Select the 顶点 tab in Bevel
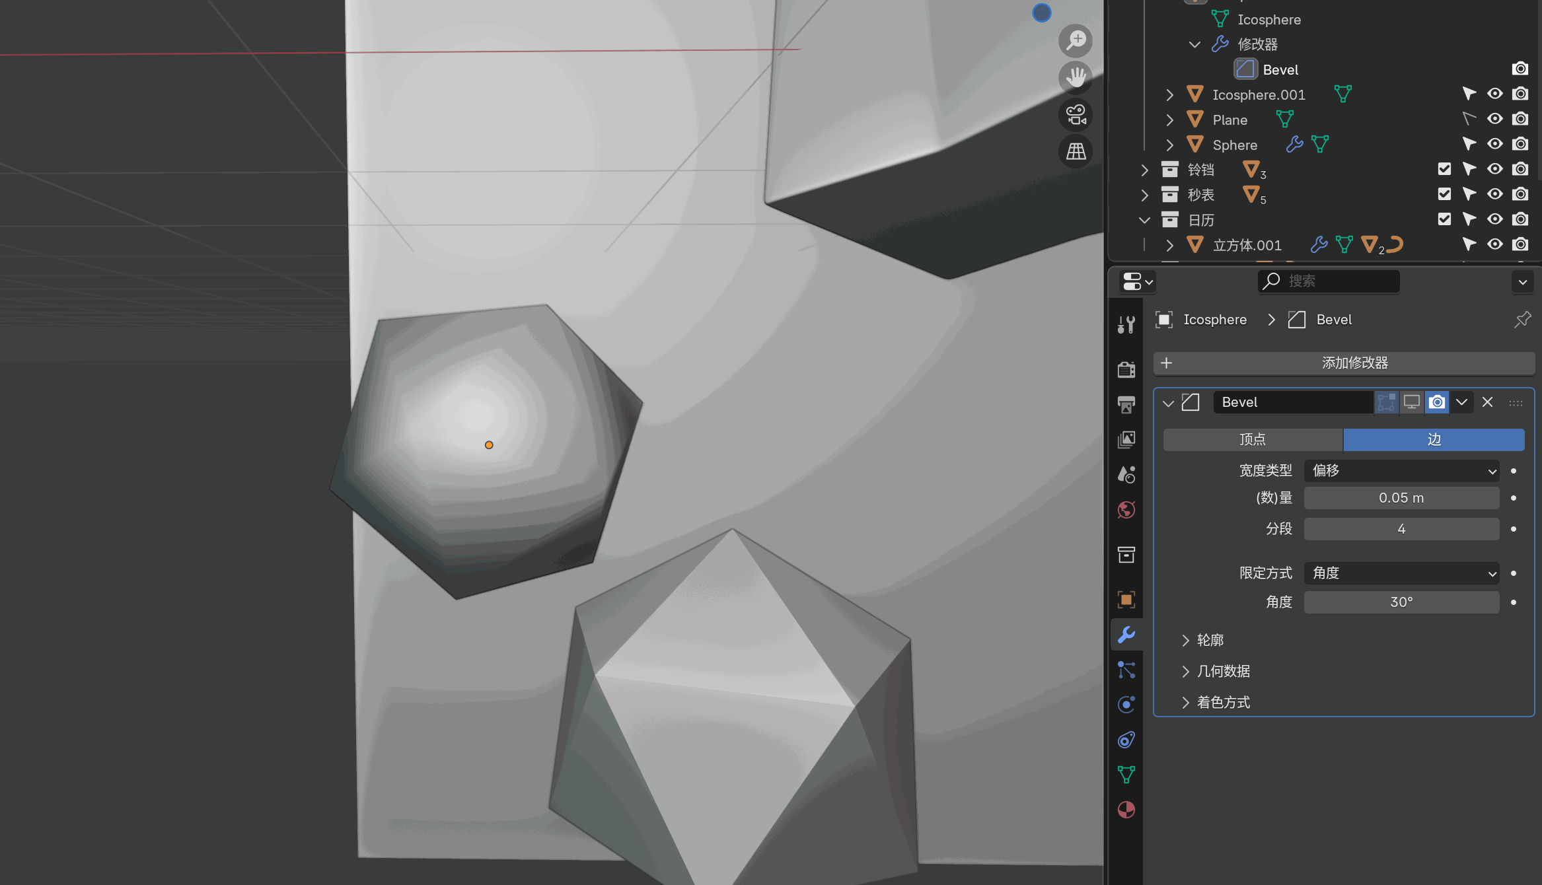Viewport: 1542px width, 885px height. click(1253, 440)
